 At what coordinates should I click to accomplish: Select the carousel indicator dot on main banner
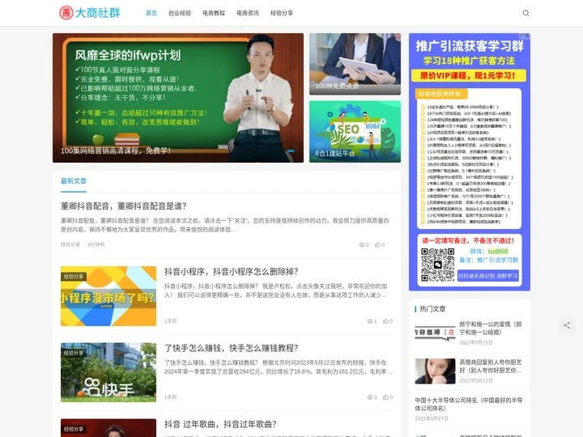291,151
